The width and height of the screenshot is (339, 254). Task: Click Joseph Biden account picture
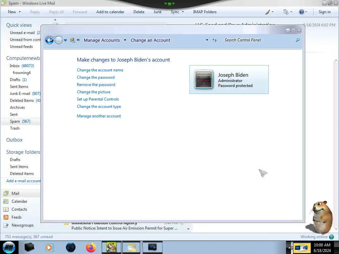pyautogui.click(x=203, y=79)
